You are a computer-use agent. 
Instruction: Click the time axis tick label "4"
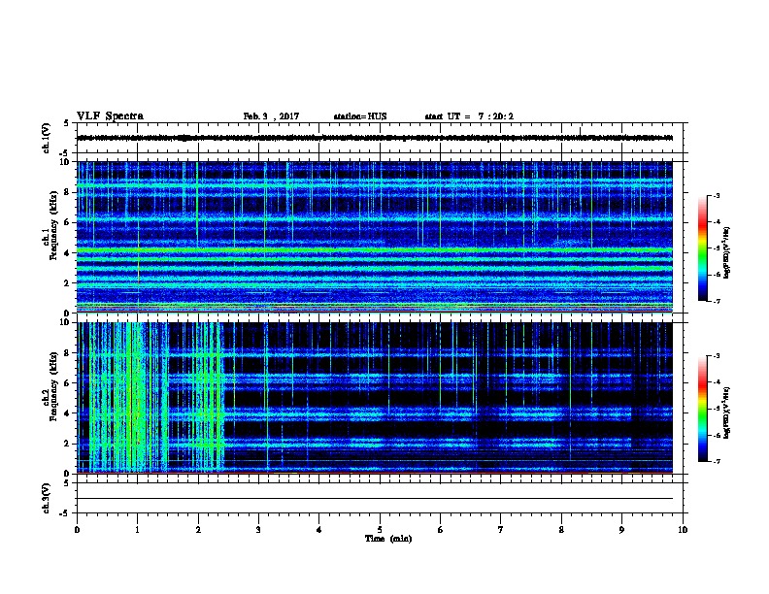[x=319, y=530]
